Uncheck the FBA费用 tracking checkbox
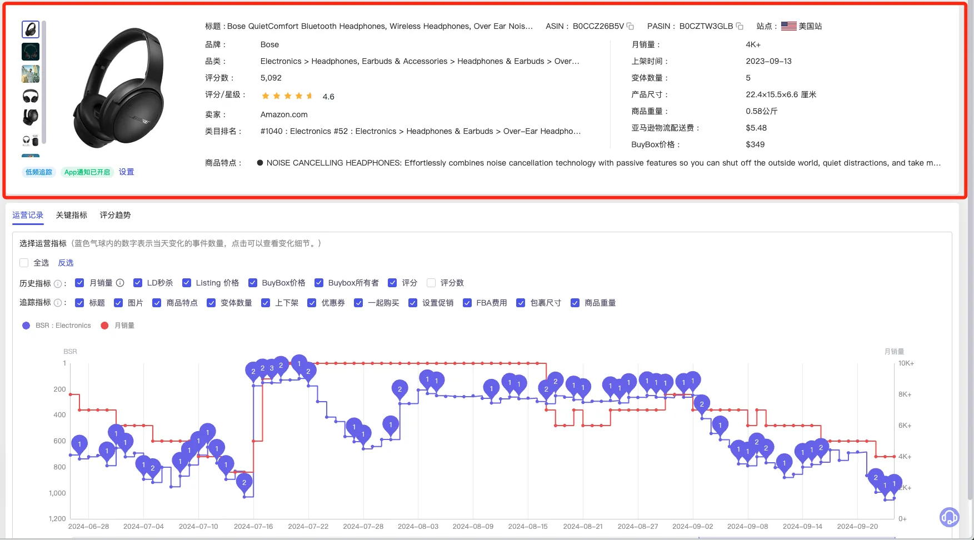The height and width of the screenshot is (540, 974). tap(467, 303)
